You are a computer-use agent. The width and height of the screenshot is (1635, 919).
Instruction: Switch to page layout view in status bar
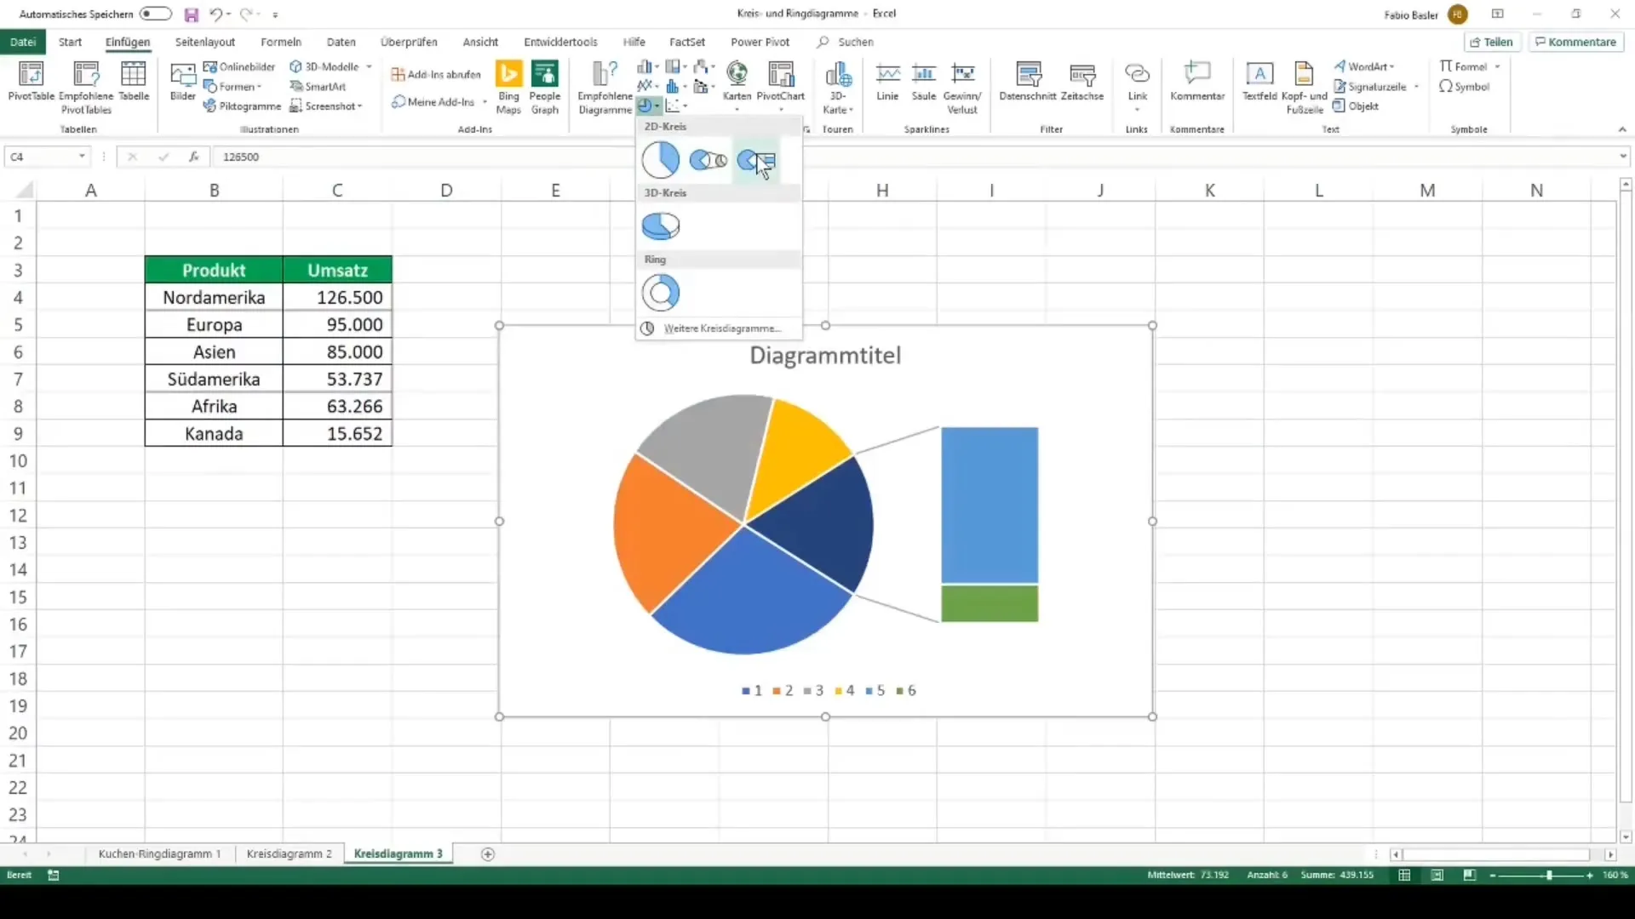tap(1437, 875)
